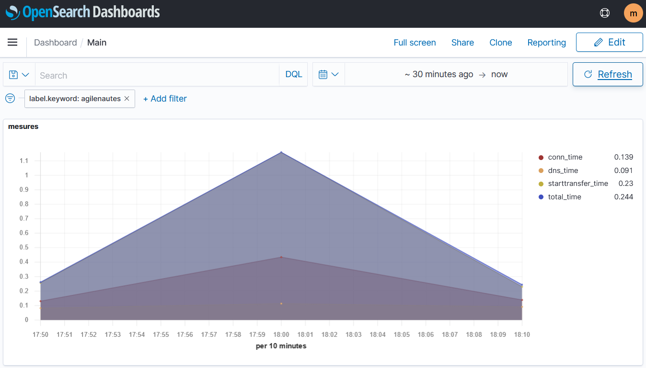
Task: Click the total_time blue legend dot
Action: [541, 197]
